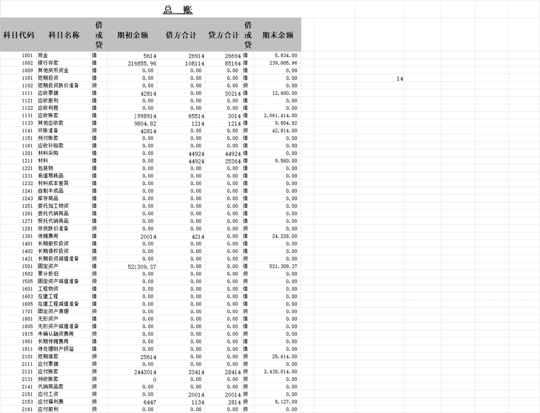Select ending balance 5,834.00 for 现金

pos(286,55)
